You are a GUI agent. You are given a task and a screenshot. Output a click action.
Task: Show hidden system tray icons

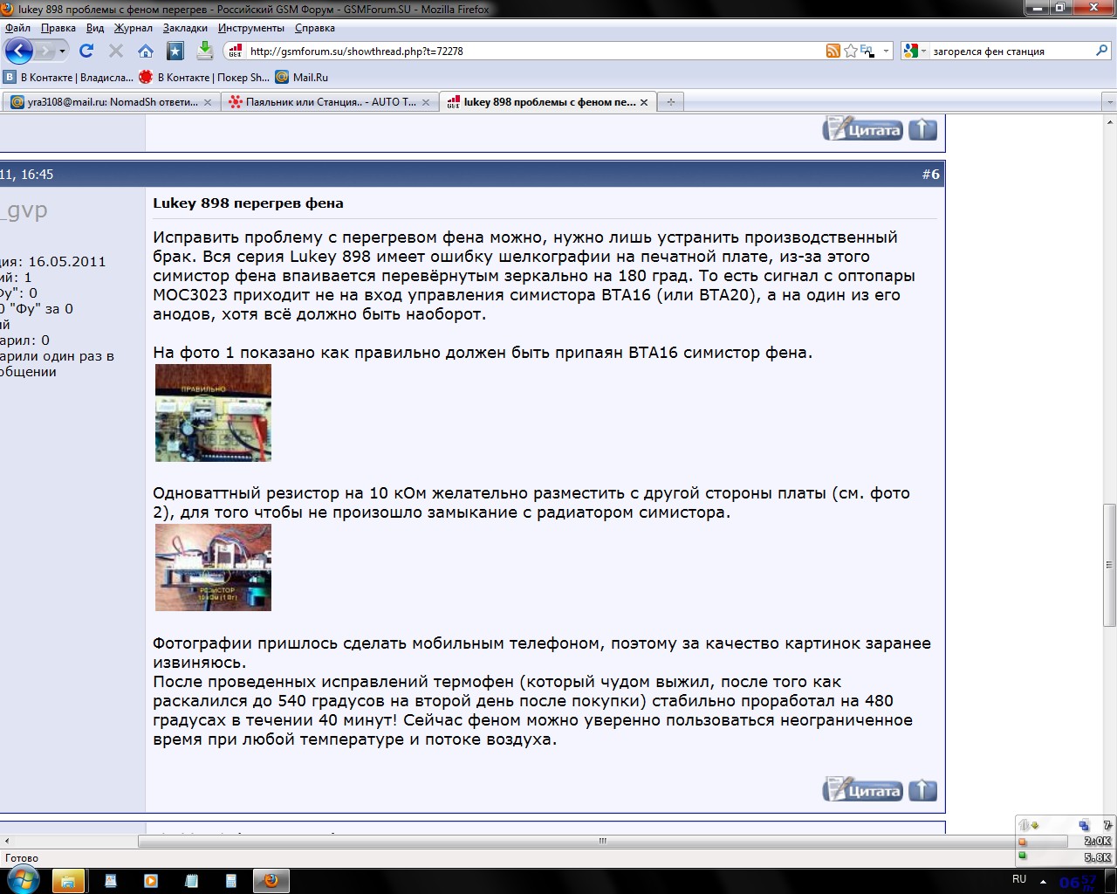click(x=1043, y=881)
